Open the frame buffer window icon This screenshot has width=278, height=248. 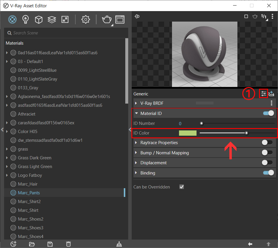point(120,20)
